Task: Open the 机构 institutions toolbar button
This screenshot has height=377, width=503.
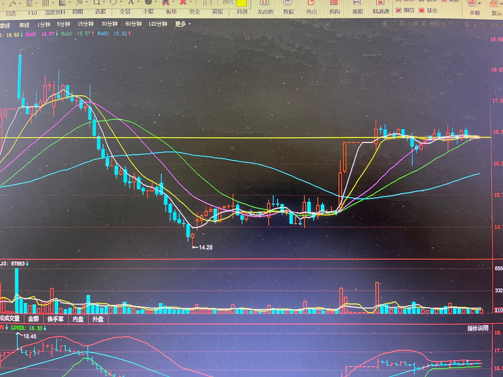Action: [x=334, y=7]
